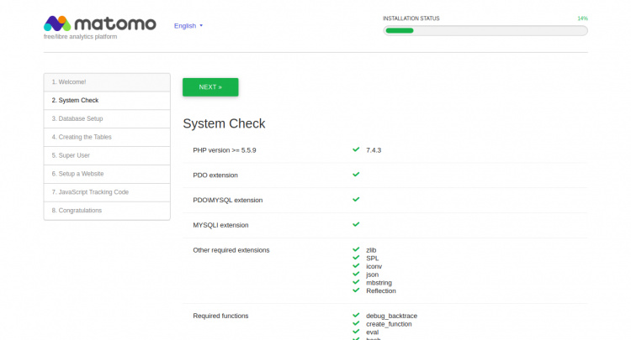
Task: Click the installation status progress bar
Action: pos(485,31)
